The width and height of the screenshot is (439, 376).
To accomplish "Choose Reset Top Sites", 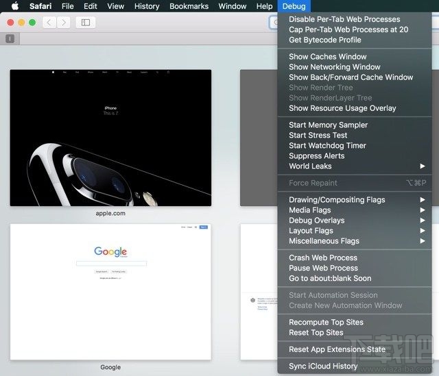I will pos(316,333).
